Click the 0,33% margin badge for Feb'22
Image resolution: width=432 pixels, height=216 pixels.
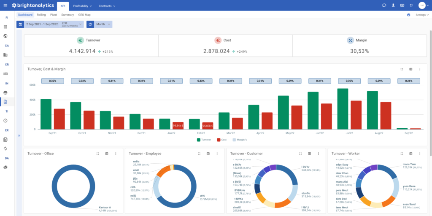coord(201,81)
